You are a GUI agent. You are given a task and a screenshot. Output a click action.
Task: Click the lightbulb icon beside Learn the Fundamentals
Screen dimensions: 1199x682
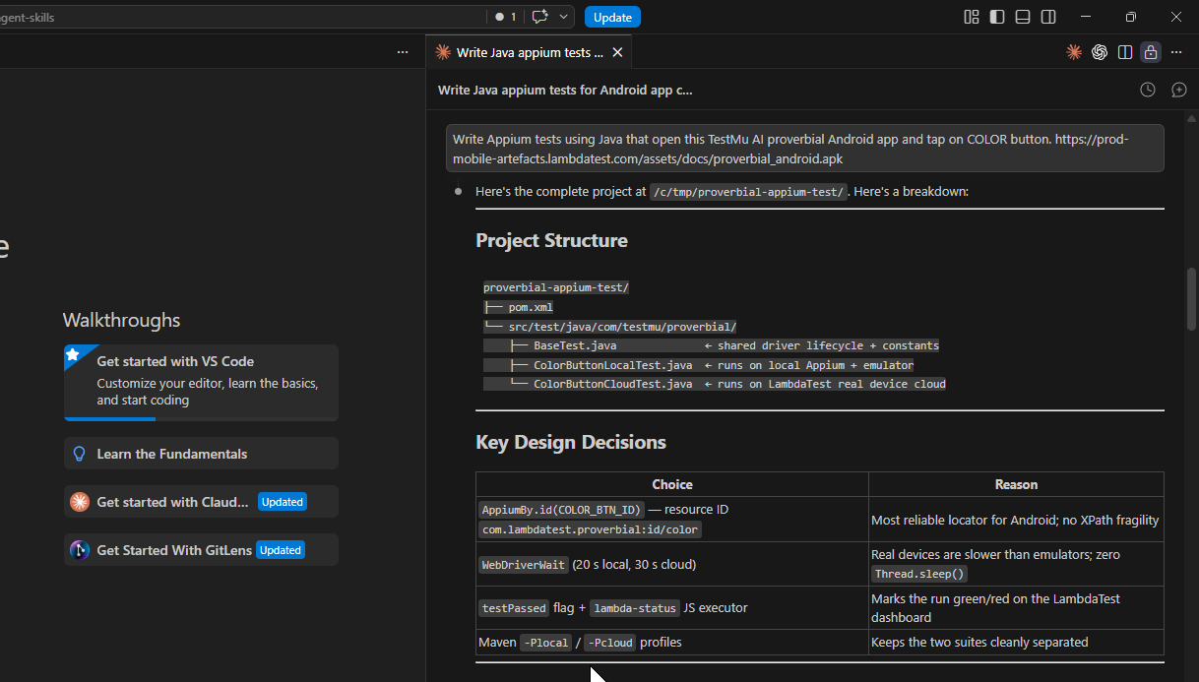80,454
